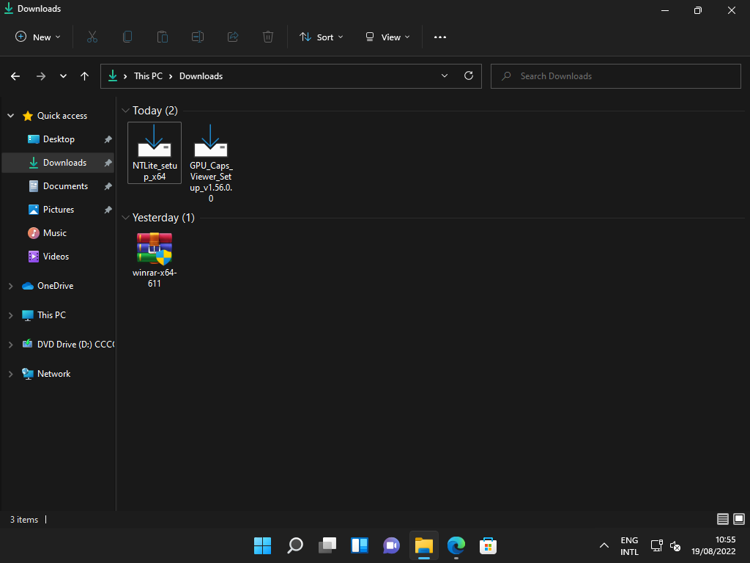Open the network status tray icon

(x=656, y=545)
